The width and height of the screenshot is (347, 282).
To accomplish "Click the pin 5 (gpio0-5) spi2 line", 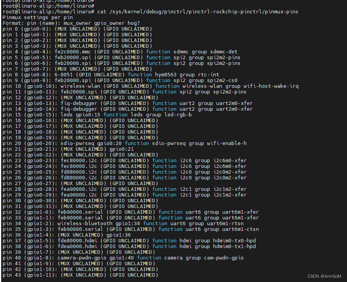I will tap(122, 58).
